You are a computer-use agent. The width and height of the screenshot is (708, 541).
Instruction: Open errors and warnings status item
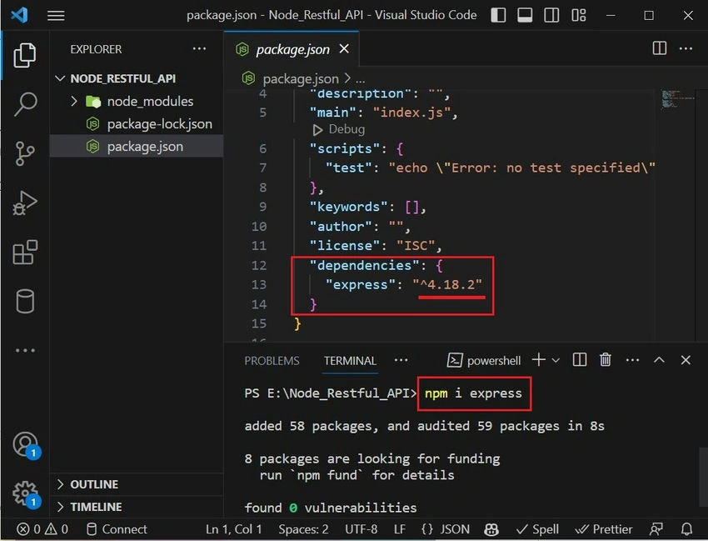tap(42, 529)
